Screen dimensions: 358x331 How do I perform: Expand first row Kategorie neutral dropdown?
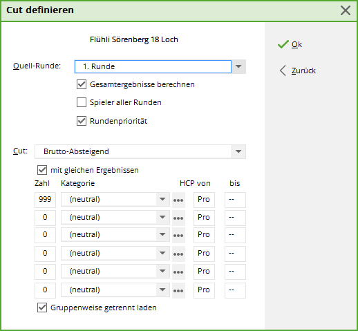162,199
